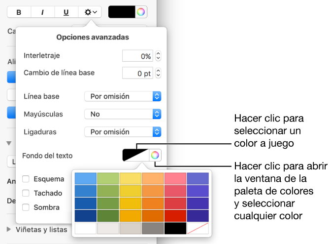
Task: Select the lightest gray swatch beside white
Action: [x=108, y=228]
